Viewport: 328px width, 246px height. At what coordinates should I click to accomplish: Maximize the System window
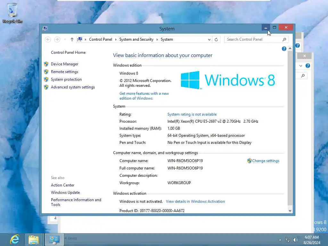(x=275, y=28)
